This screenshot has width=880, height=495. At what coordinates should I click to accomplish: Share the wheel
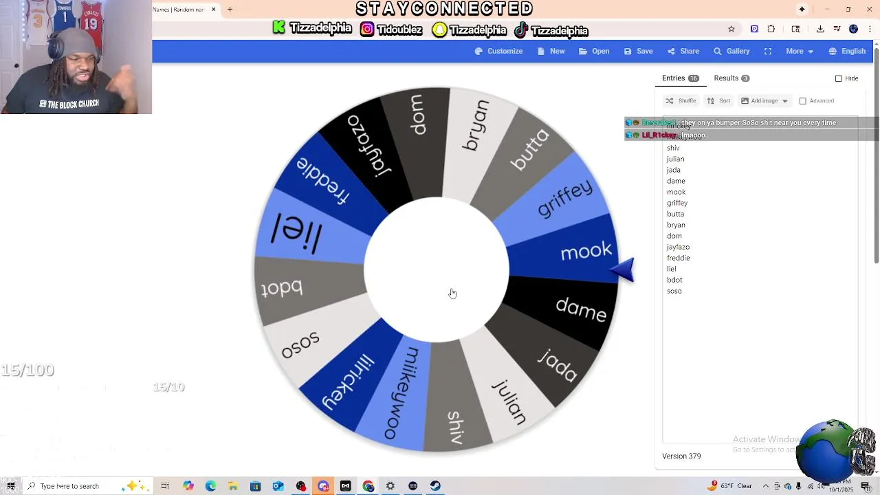point(683,51)
